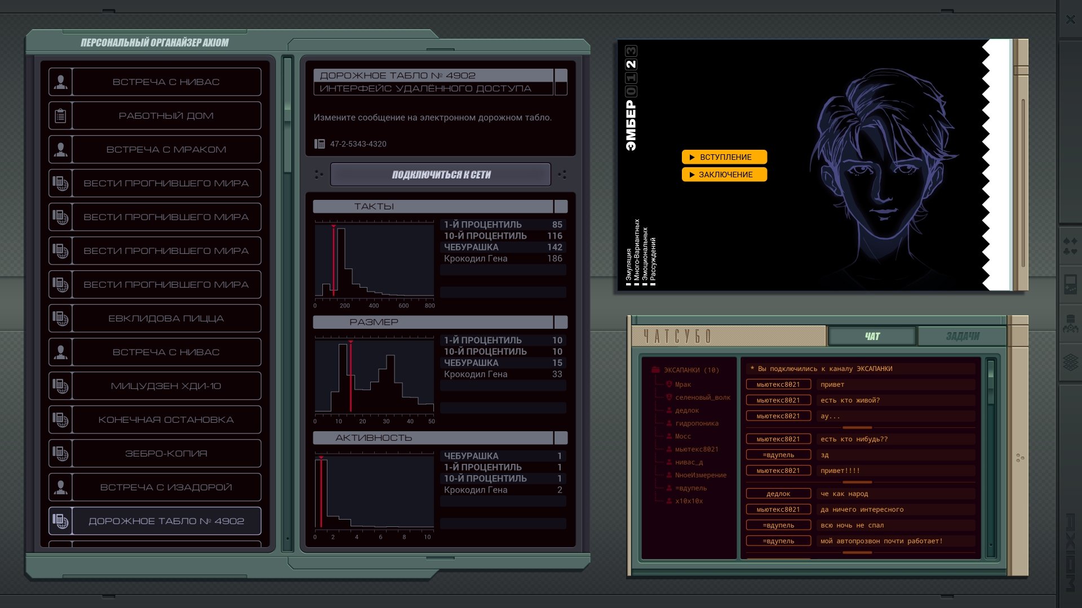Click clipboard icon beside РАБОТНЫЙ ДОМ
1082x608 pixels.
point(60,115)
